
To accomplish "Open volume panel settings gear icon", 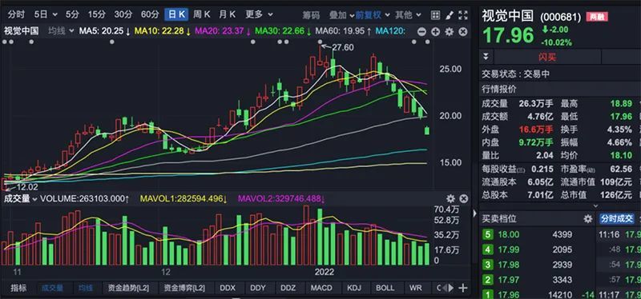I will pos(450,198).
